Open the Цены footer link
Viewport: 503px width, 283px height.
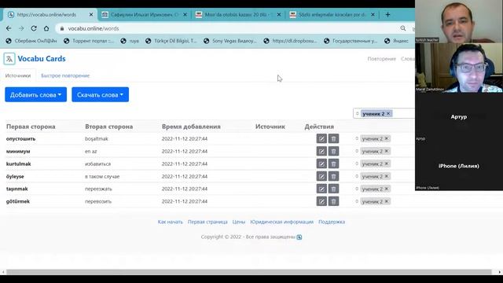(239, 222)
